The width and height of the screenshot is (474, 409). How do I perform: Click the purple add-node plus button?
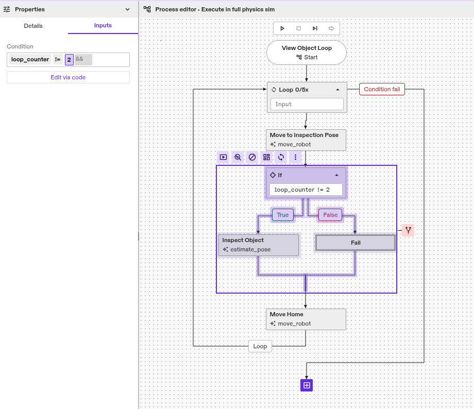pyautogui.click(x=307, y=385)
